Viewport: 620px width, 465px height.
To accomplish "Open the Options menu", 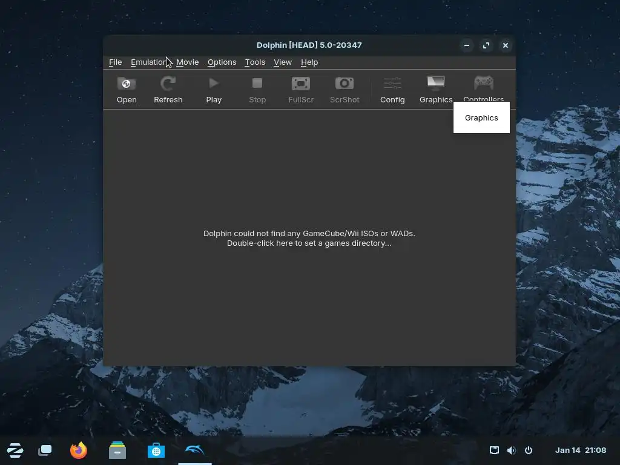I will pos(222,62).
